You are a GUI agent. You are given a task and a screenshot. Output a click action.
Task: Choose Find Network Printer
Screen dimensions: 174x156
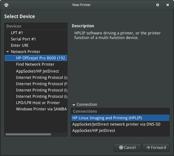pos(36,64)
